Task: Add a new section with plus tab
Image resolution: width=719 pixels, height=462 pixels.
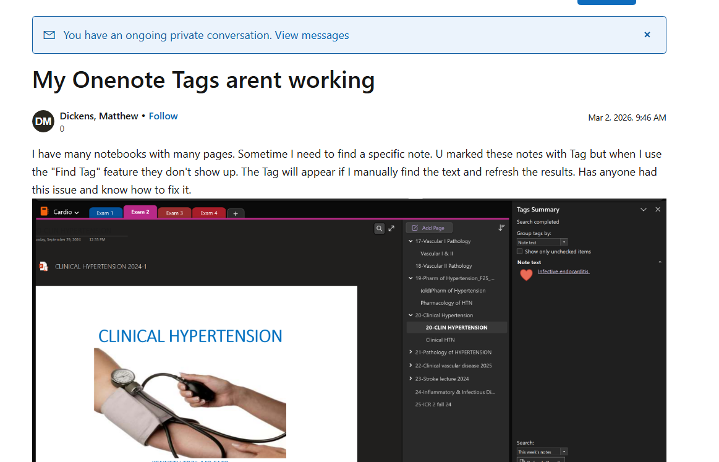Action: click(236, 213)
